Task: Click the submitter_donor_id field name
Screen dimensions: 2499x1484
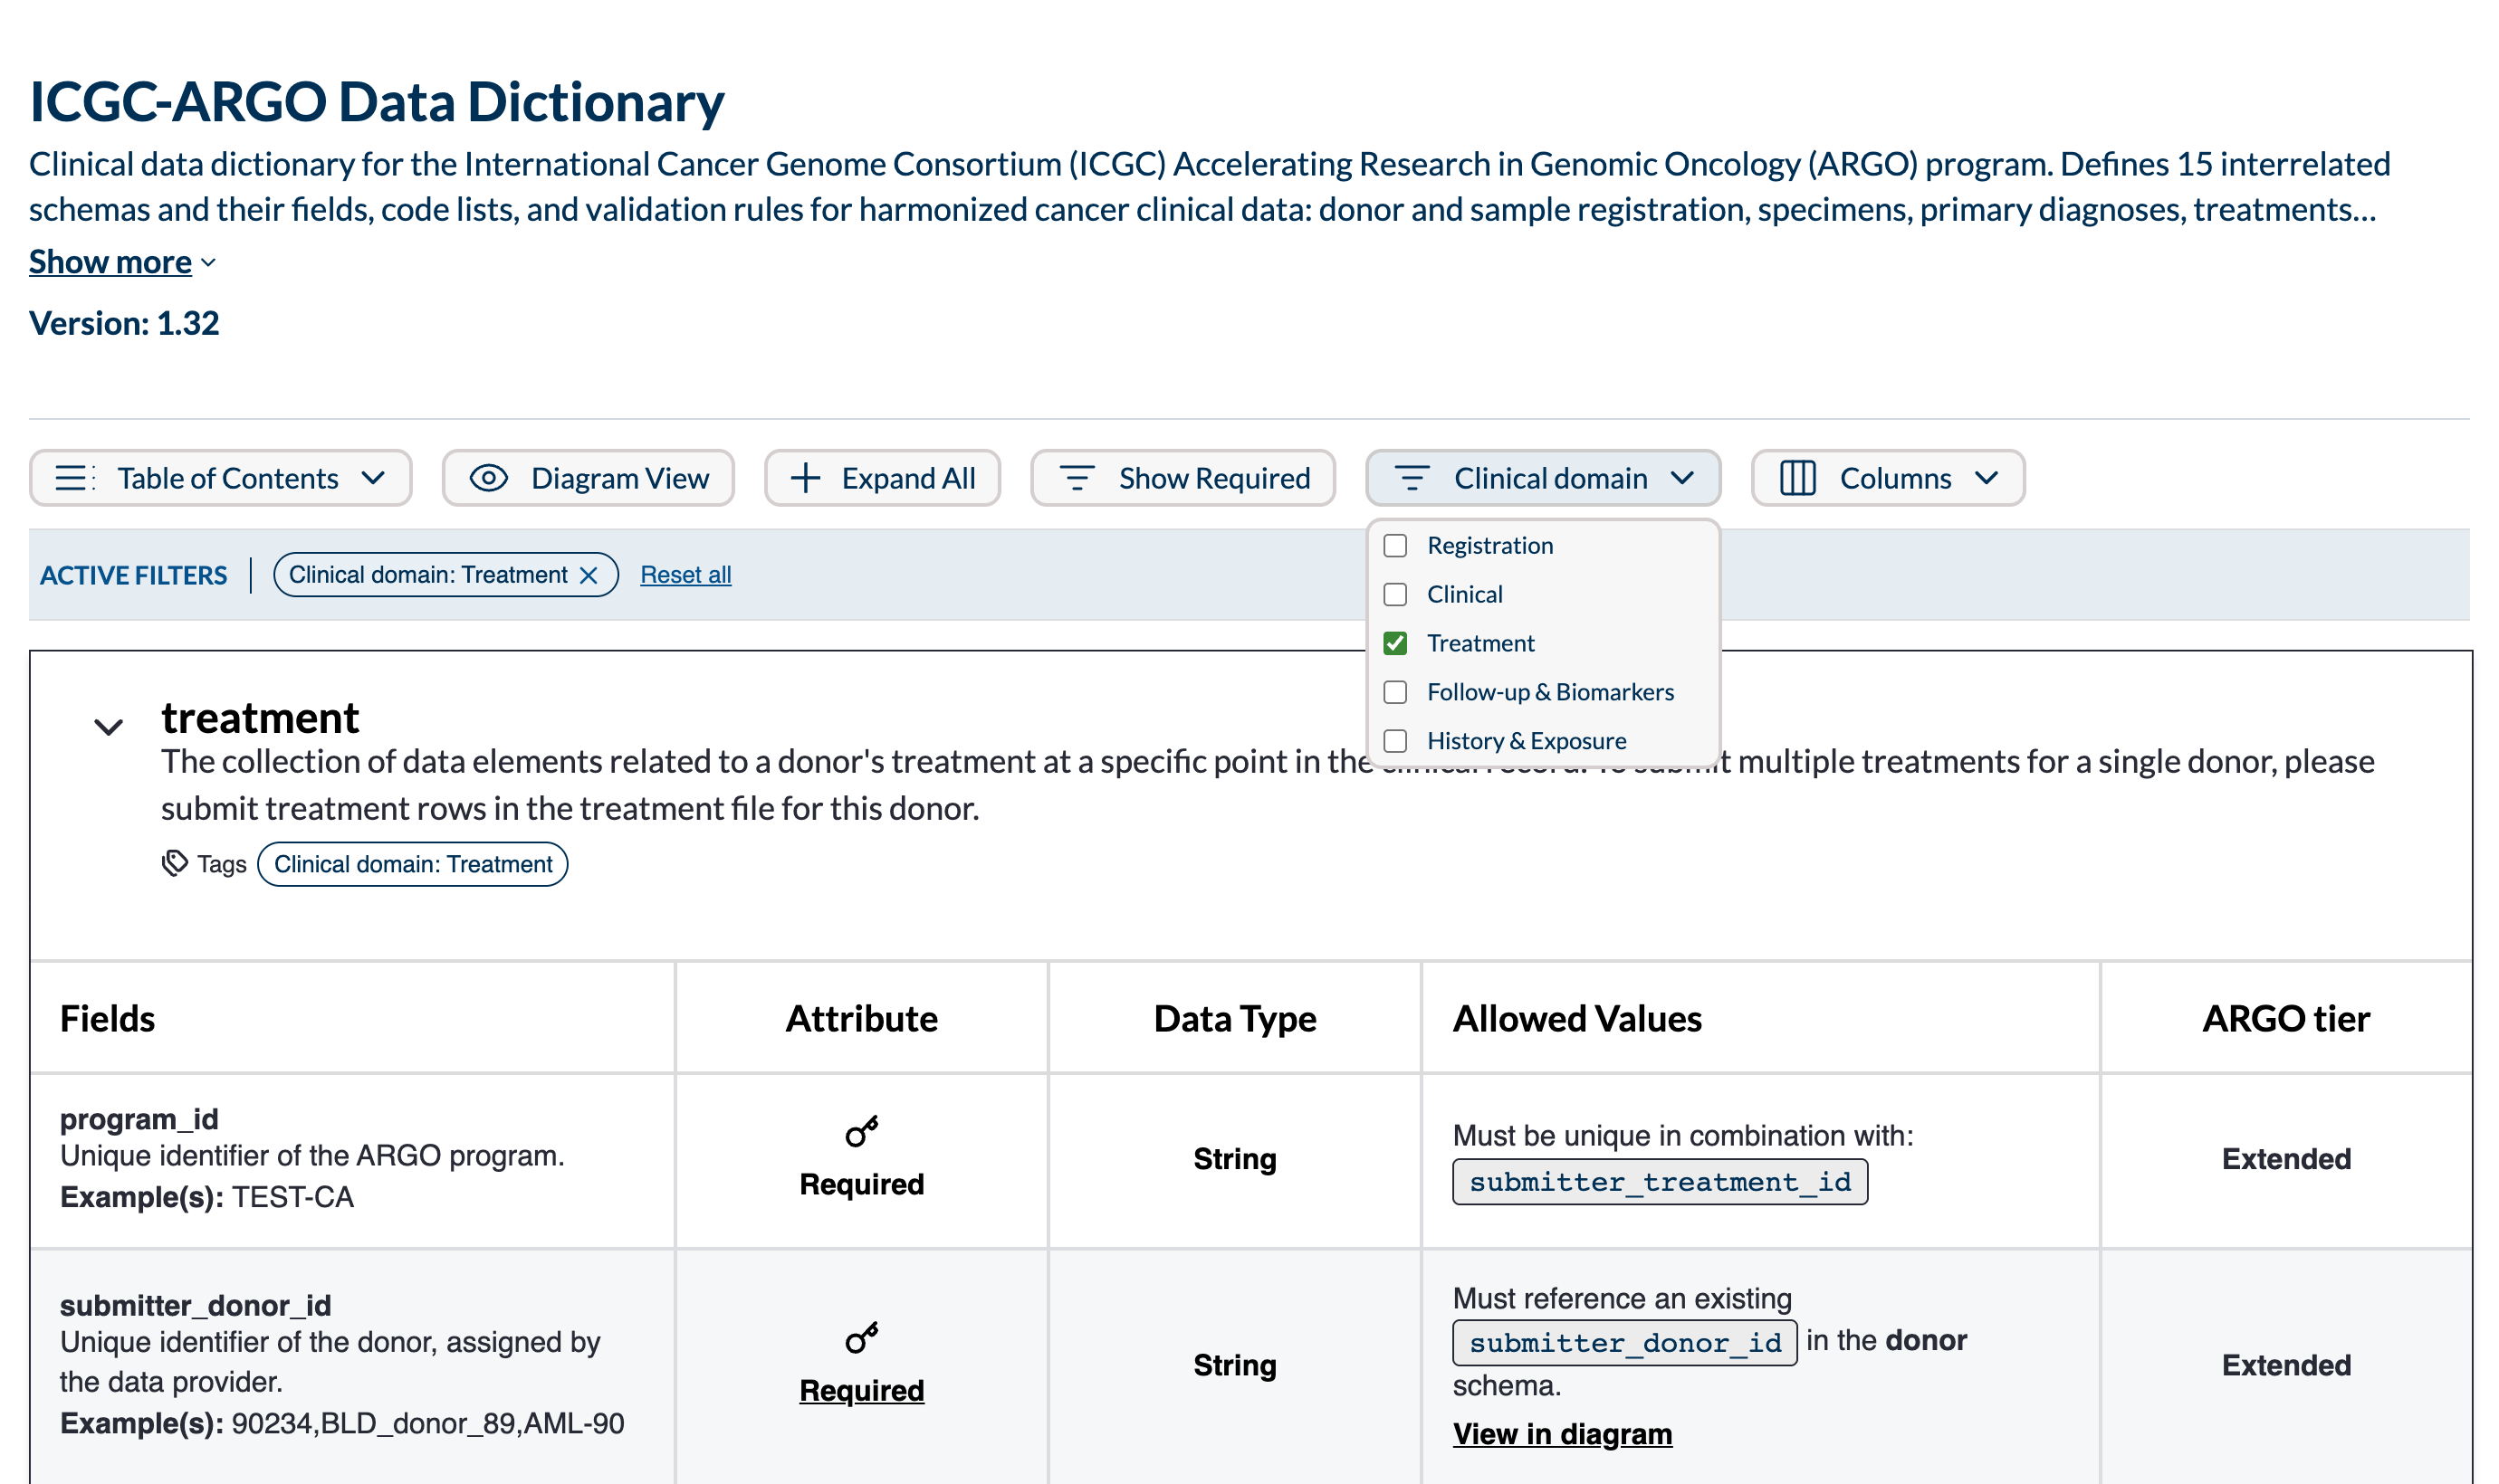Action: click(x=195, y=1305)
